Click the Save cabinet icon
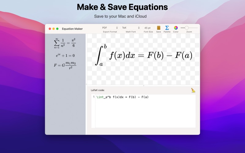245x153 pixels. tap(159, 28)
